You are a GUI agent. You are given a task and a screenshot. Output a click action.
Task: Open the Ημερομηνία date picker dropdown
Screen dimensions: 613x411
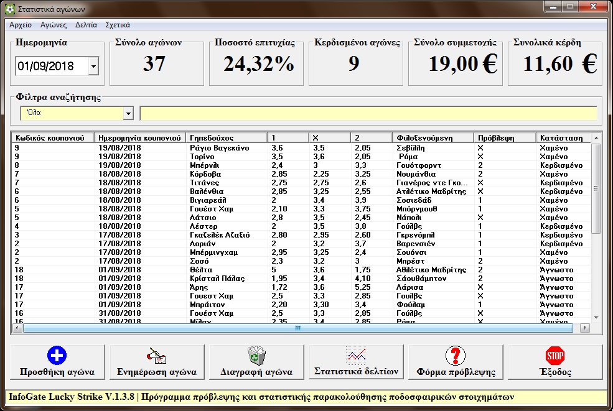(x=93, y=66)
